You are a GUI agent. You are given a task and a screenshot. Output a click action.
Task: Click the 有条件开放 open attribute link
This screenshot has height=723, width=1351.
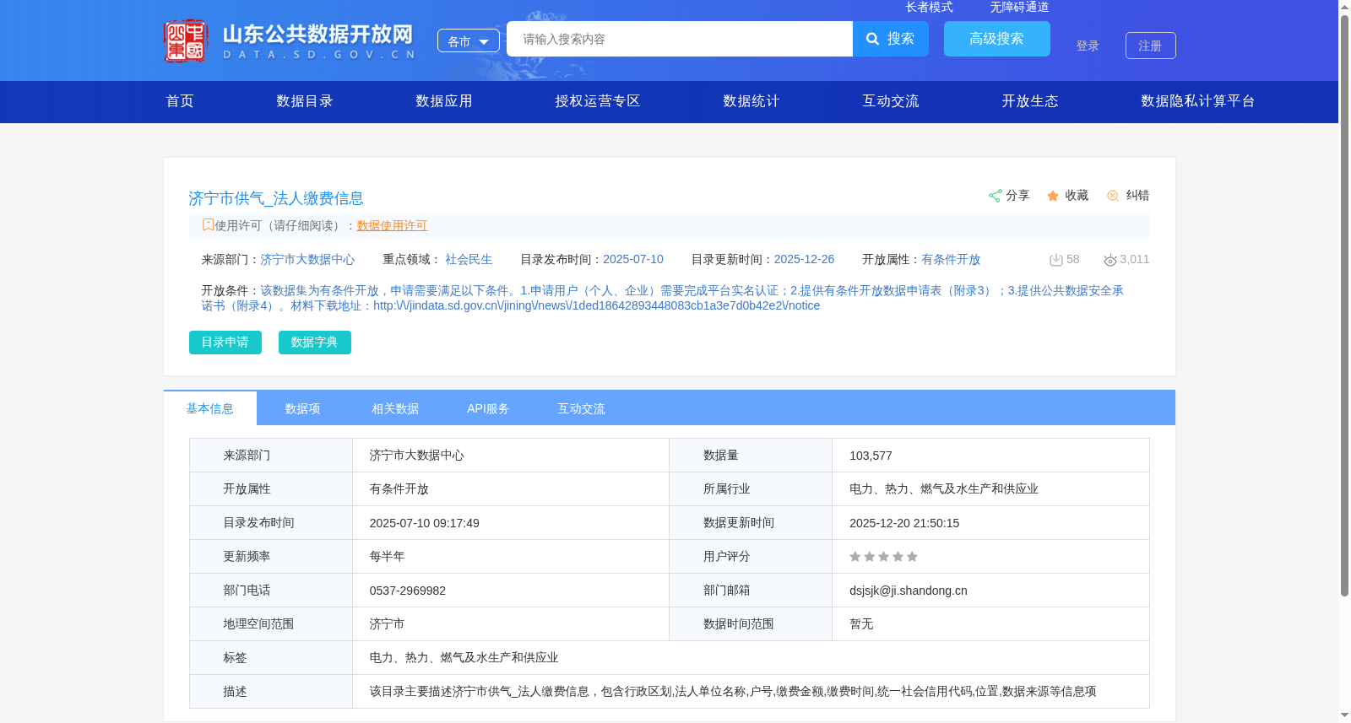(x=951, y=260)
